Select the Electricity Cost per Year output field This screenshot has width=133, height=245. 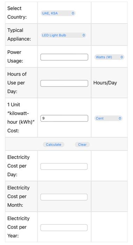pos(64,227)
